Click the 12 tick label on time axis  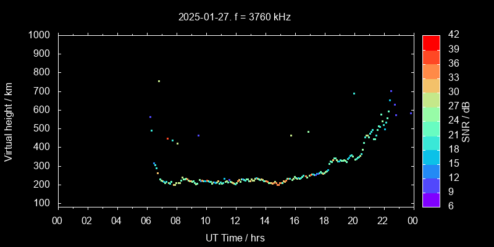235,220
